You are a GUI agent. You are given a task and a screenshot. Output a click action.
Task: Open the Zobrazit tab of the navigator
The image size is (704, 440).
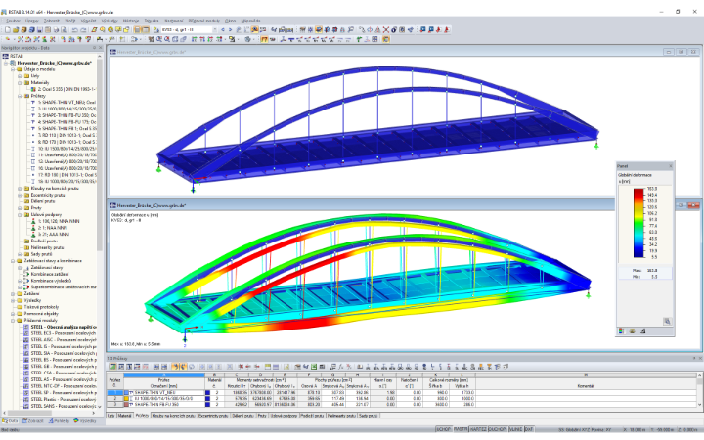coord(33,421)
